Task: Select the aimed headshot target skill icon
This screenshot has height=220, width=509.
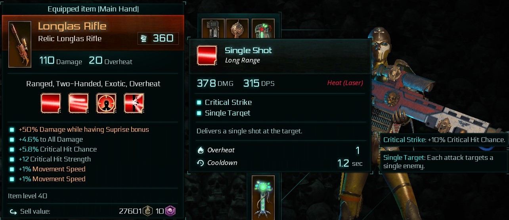Action: (x=106, y=103)
